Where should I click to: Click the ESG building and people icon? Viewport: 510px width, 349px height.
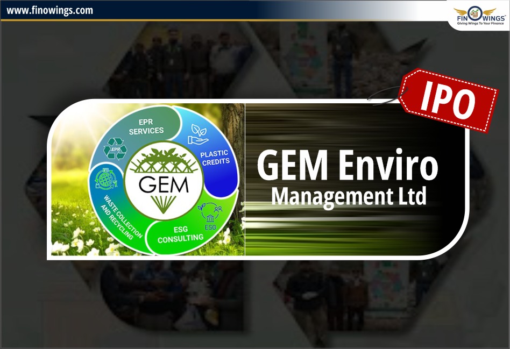pyautogui.click(x=210, y=216)
